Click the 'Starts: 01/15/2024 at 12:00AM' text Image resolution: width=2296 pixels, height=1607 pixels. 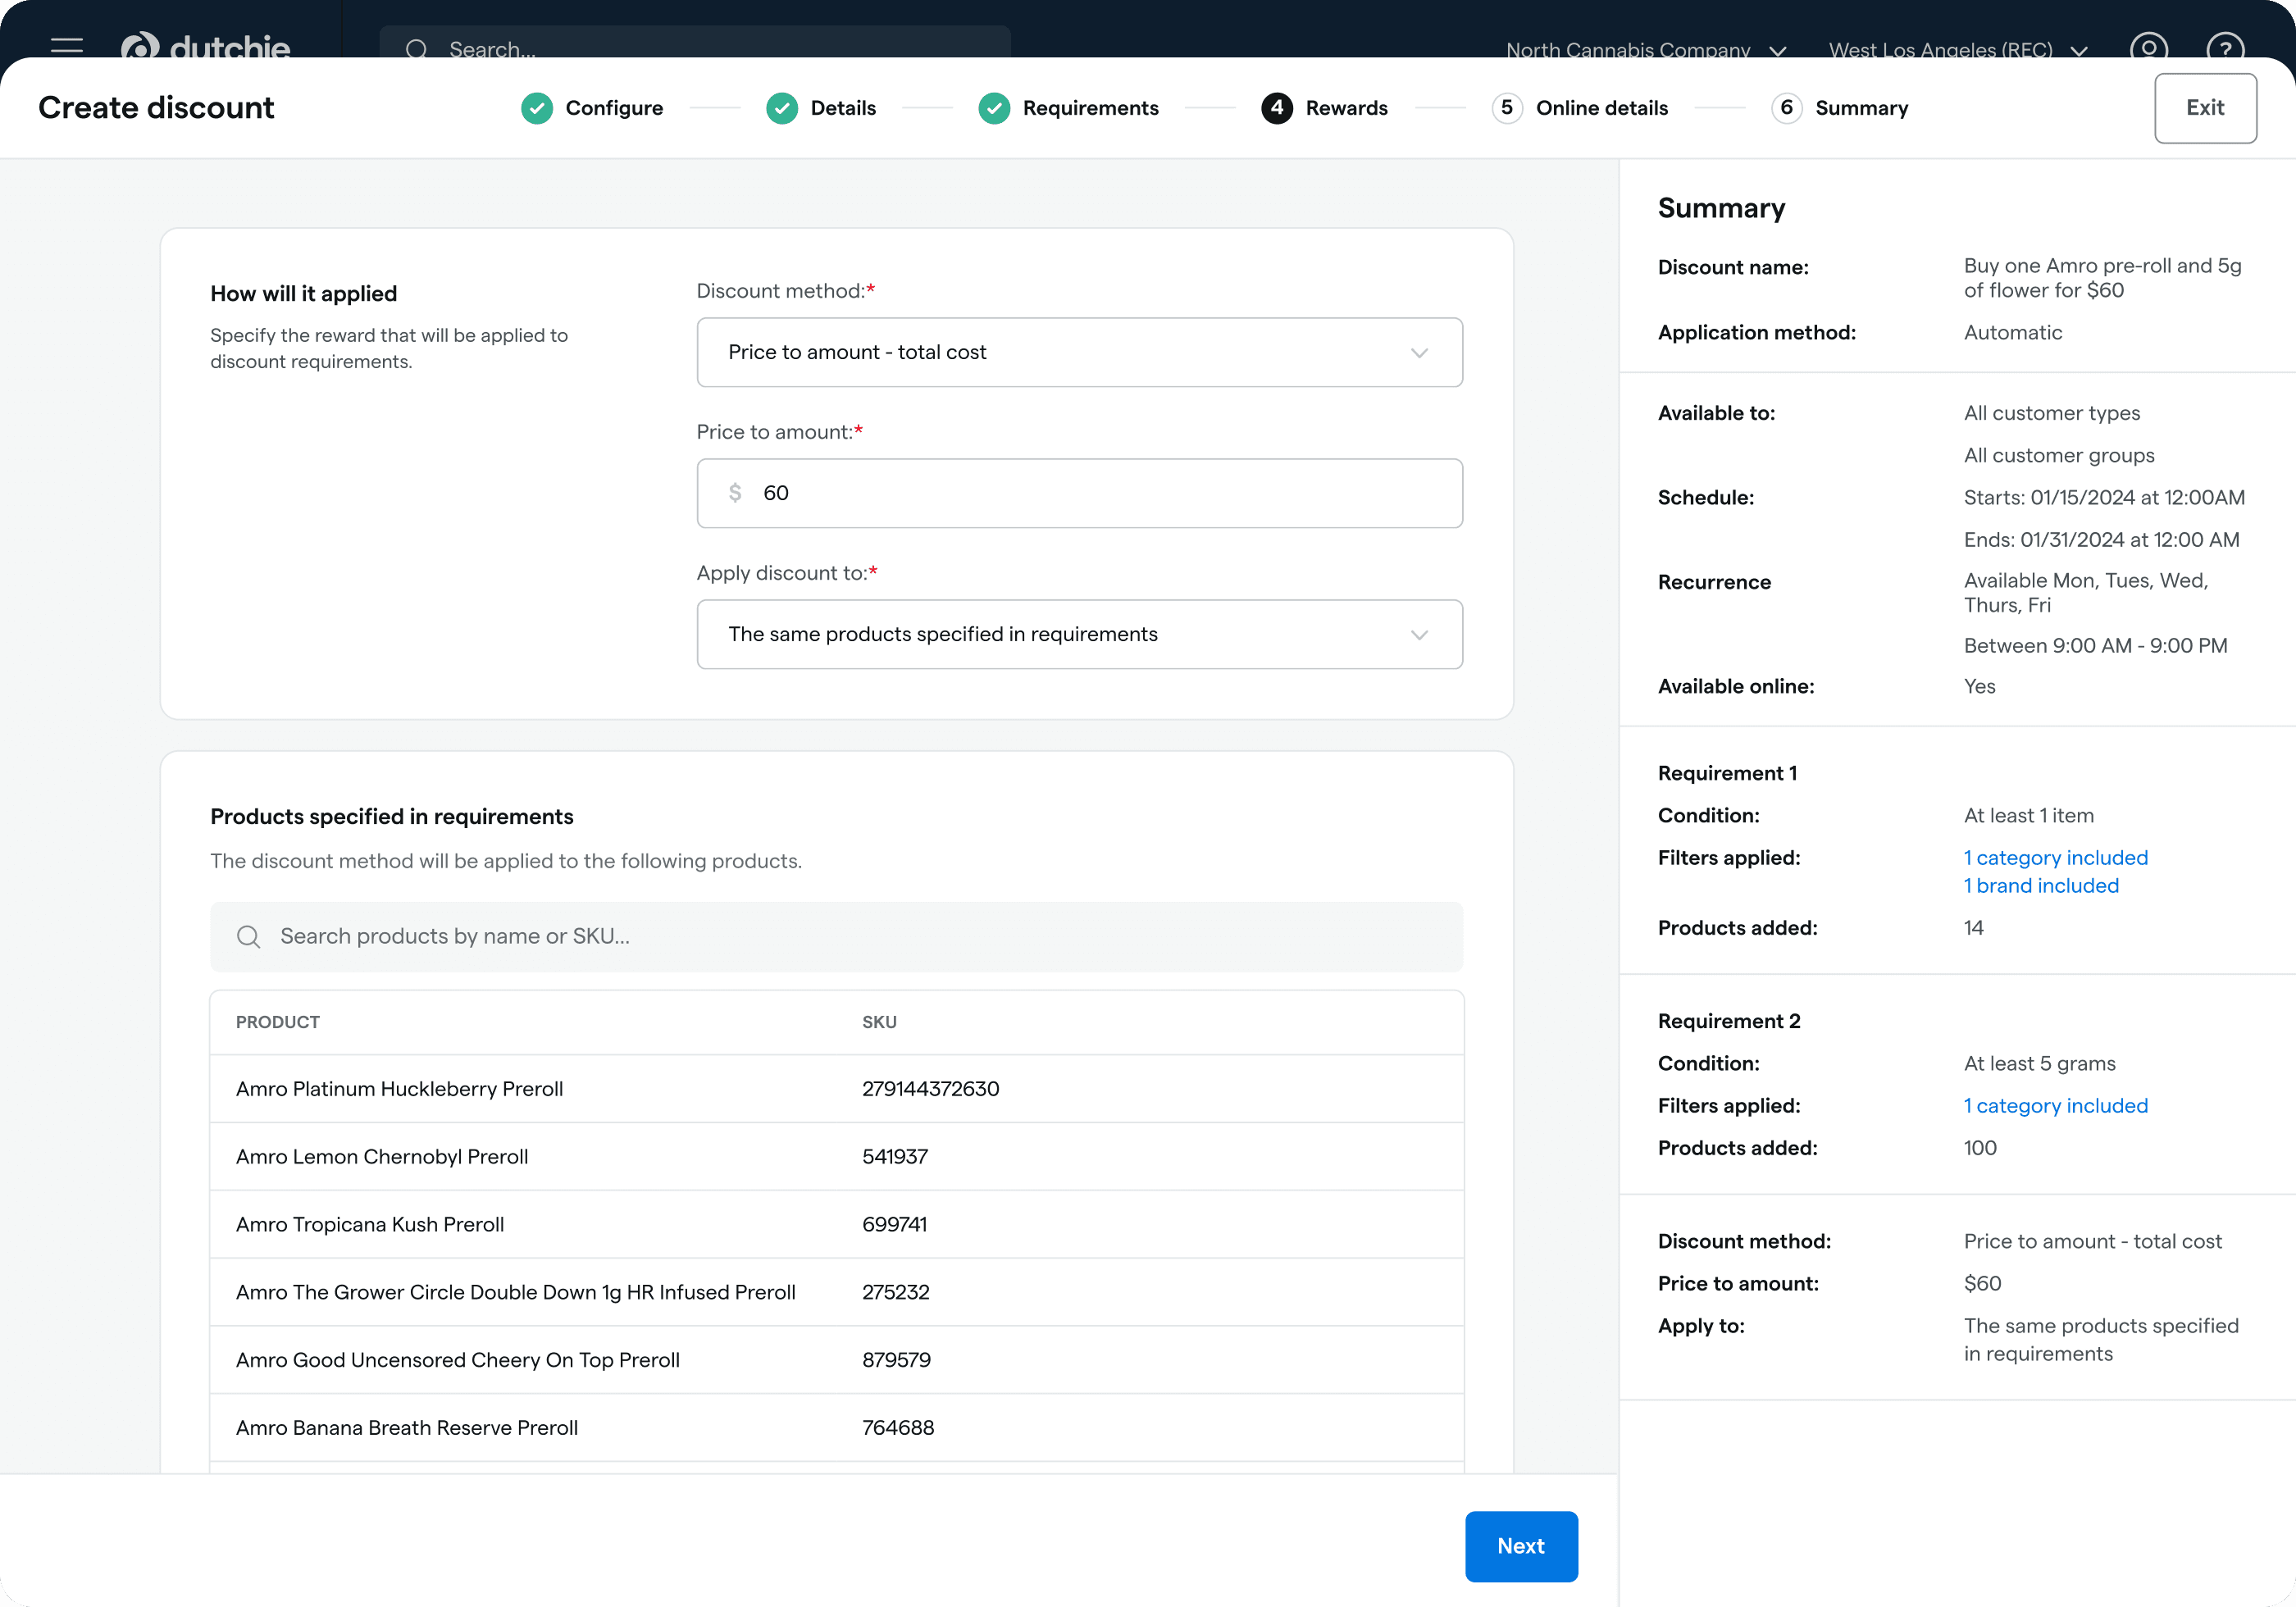pyautogui.click(x=2104, y=497)
